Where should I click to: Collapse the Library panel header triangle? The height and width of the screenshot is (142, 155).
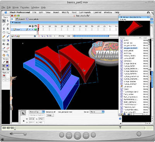point(121,17)
